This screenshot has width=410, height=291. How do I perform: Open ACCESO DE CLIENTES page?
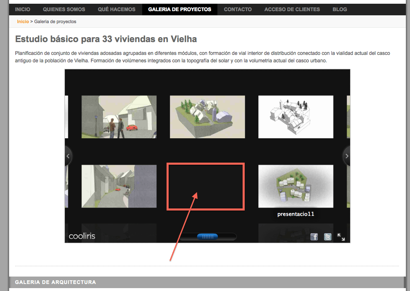[292, 9]
